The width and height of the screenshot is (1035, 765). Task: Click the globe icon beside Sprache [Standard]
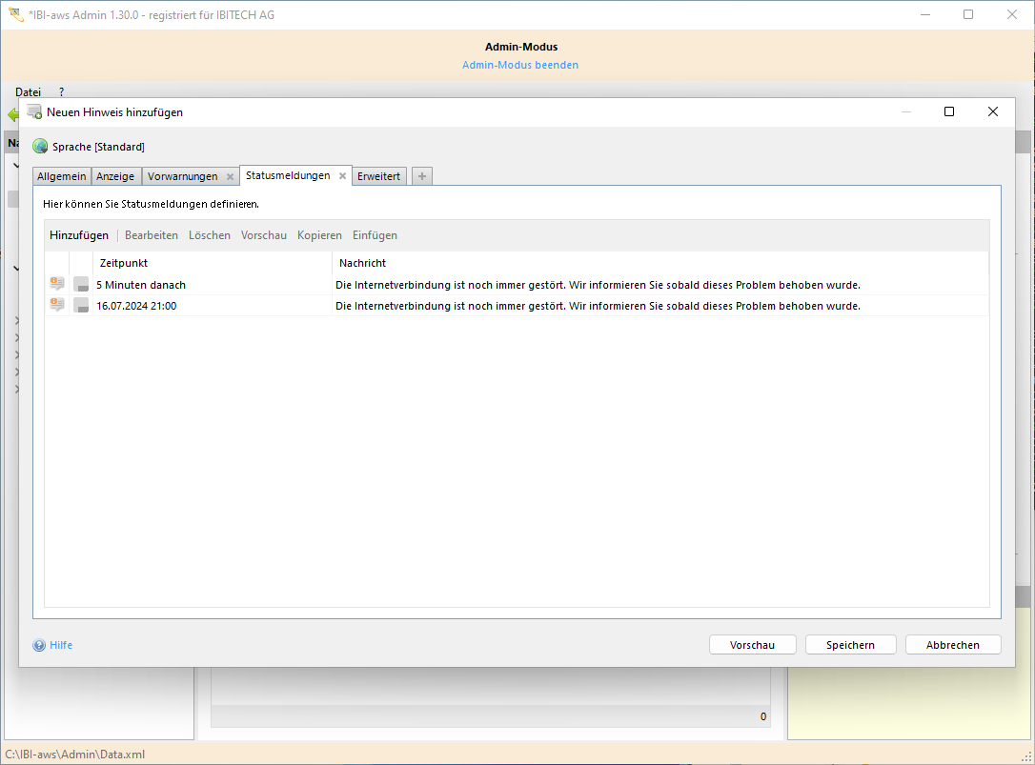(40, 147)
